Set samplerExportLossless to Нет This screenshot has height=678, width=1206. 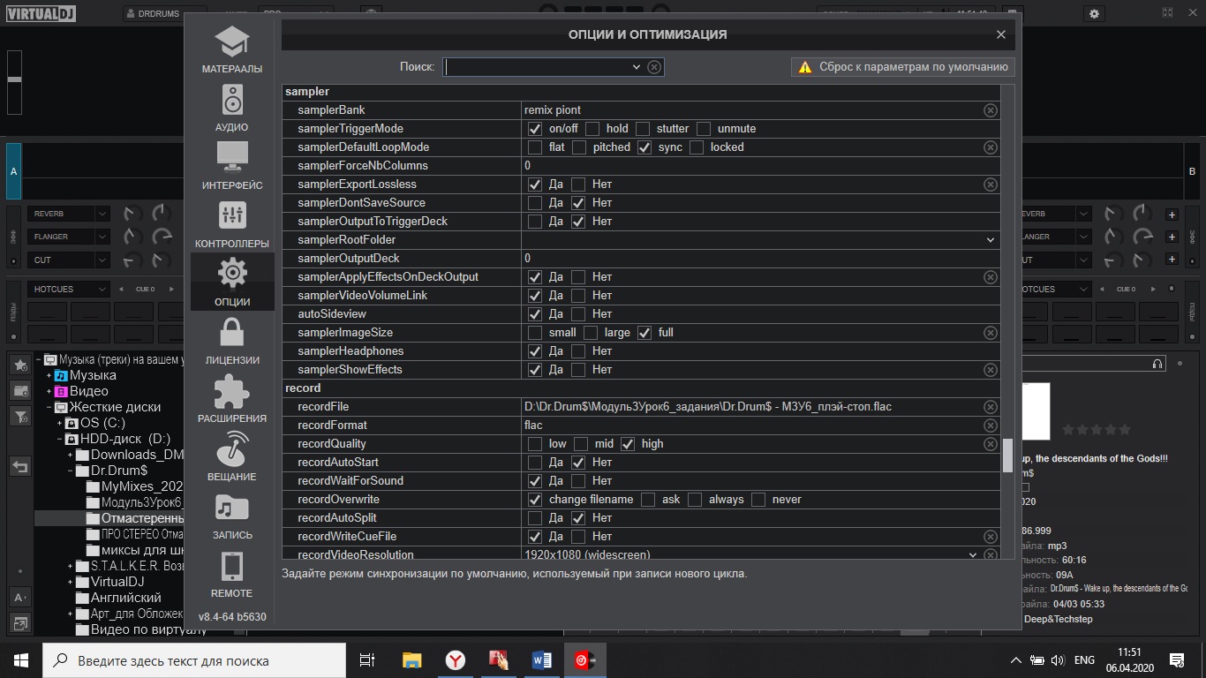pos(578,185)
